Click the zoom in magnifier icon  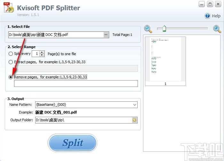217,29
